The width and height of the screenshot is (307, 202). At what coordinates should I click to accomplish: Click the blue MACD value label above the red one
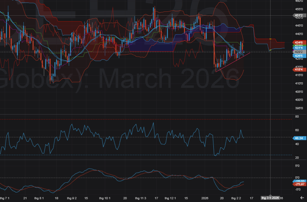tap(300, 182)
